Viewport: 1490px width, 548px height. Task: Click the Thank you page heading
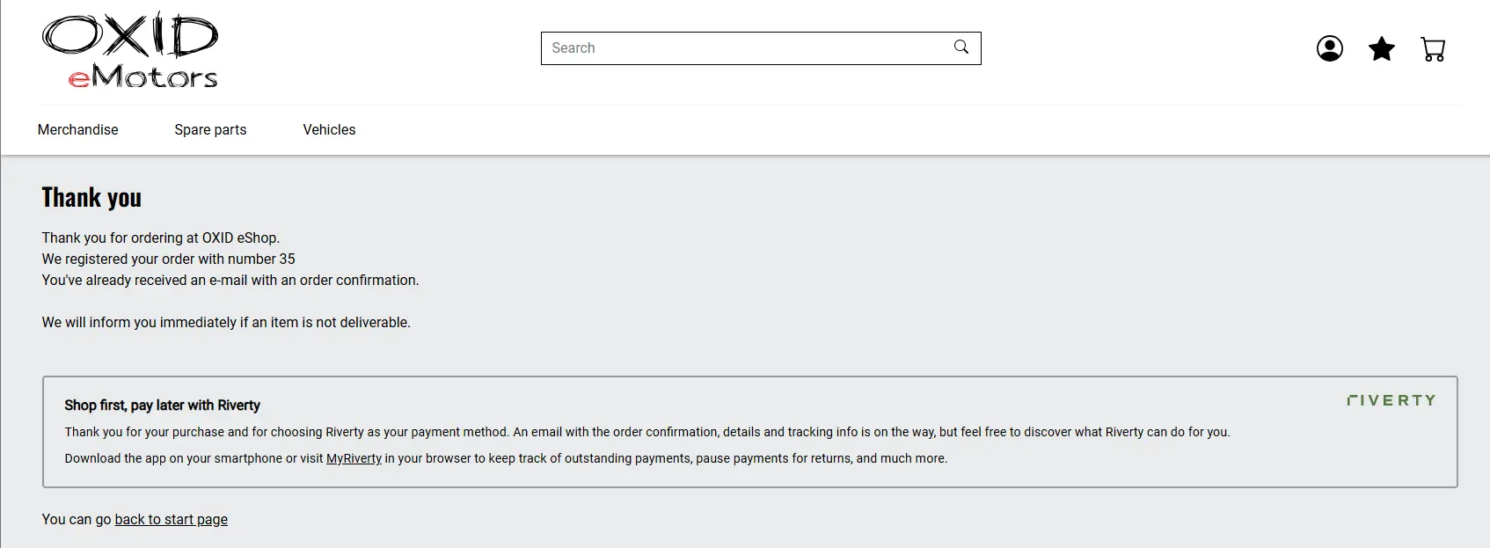point(91,198)
